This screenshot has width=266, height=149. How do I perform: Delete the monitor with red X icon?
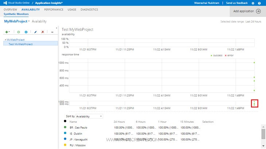(x=43, y=32)
